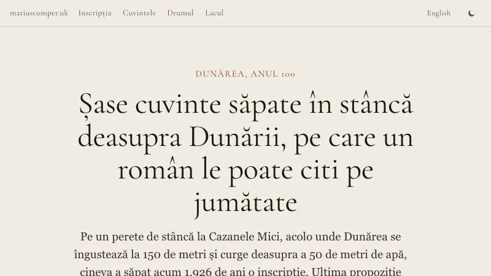
Task: Click the word Șase in the headline
Action: 103,104
